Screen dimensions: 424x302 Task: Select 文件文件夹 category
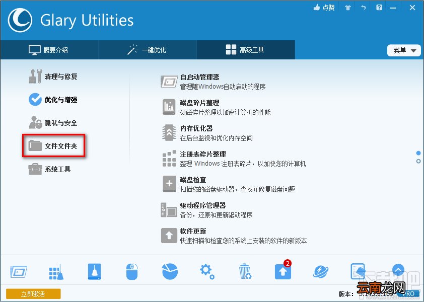click(53, 146)
